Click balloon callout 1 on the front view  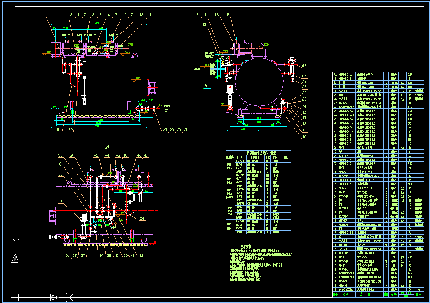[x=49, y=14]
